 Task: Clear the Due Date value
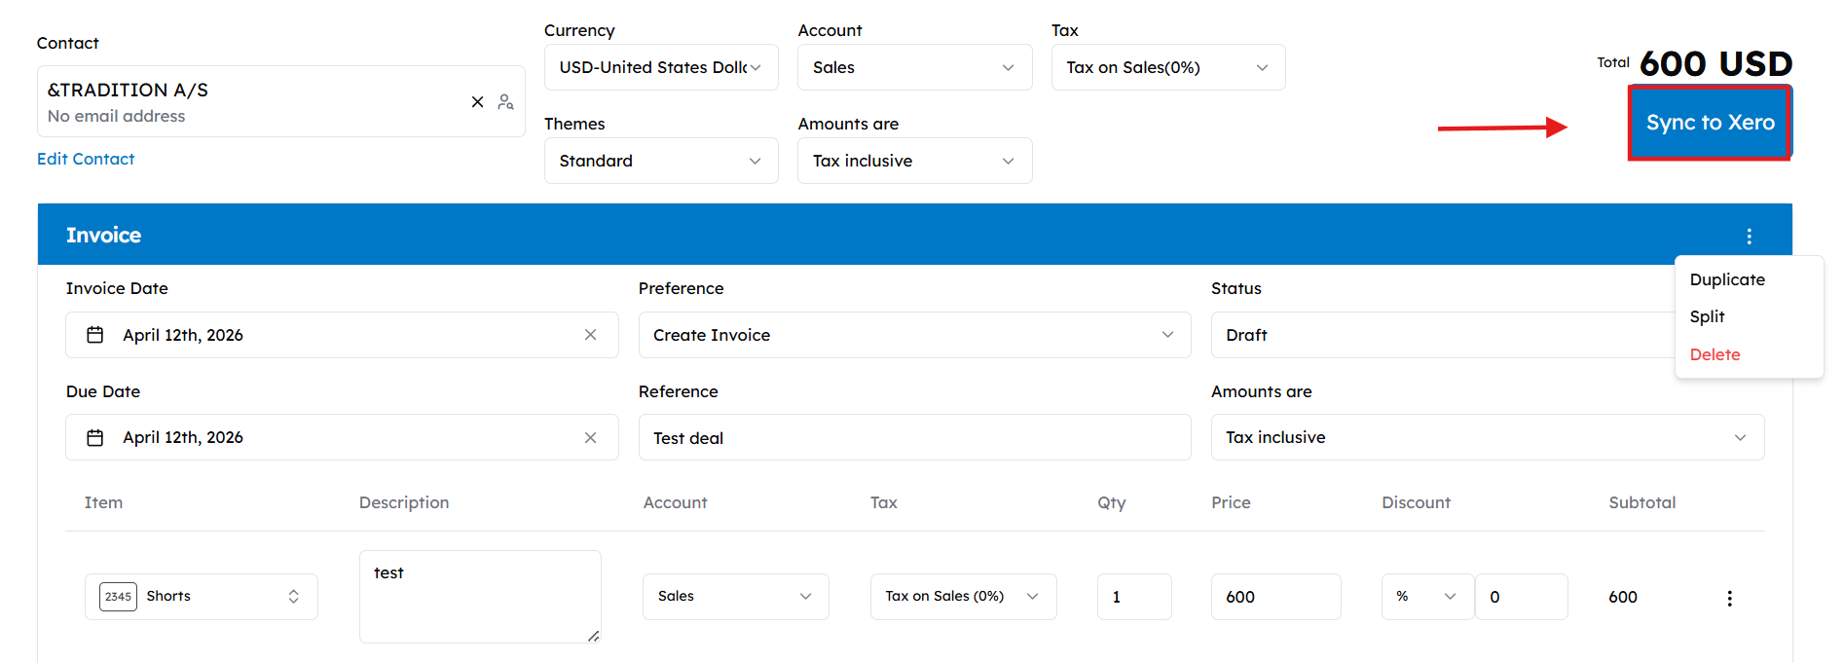[x=590, y=438]
